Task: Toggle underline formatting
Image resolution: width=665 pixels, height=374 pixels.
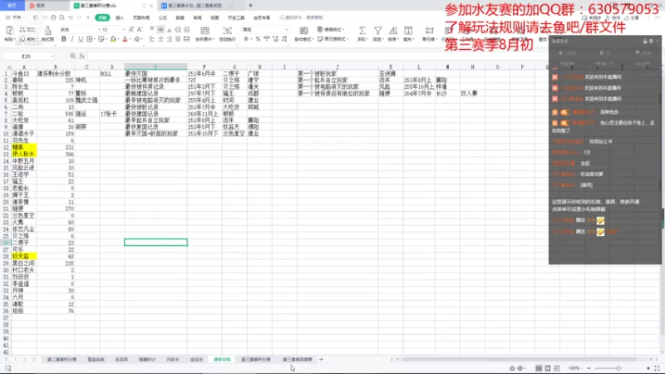Action: click(x=81, y=39)
